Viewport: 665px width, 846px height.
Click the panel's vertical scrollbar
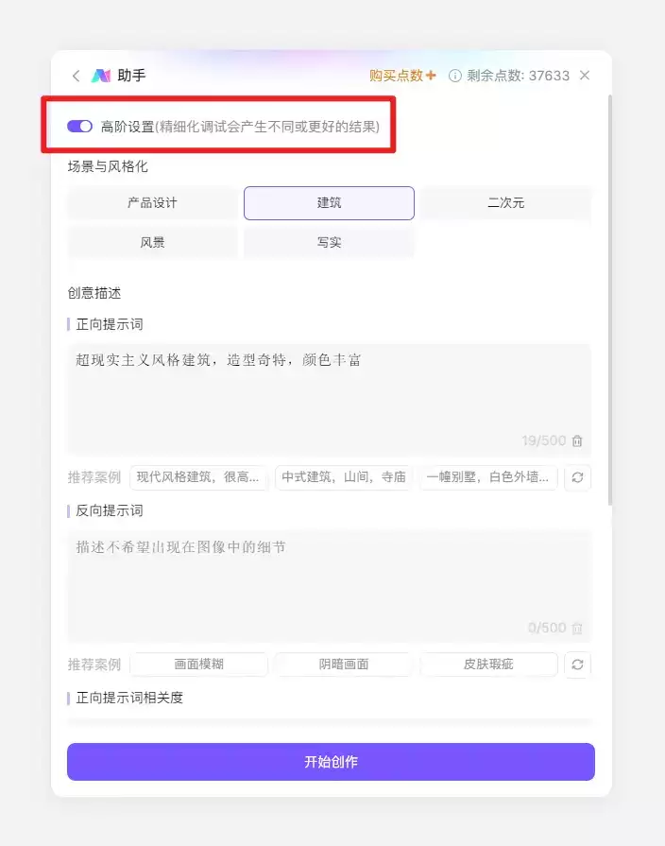tap(610, 300)
